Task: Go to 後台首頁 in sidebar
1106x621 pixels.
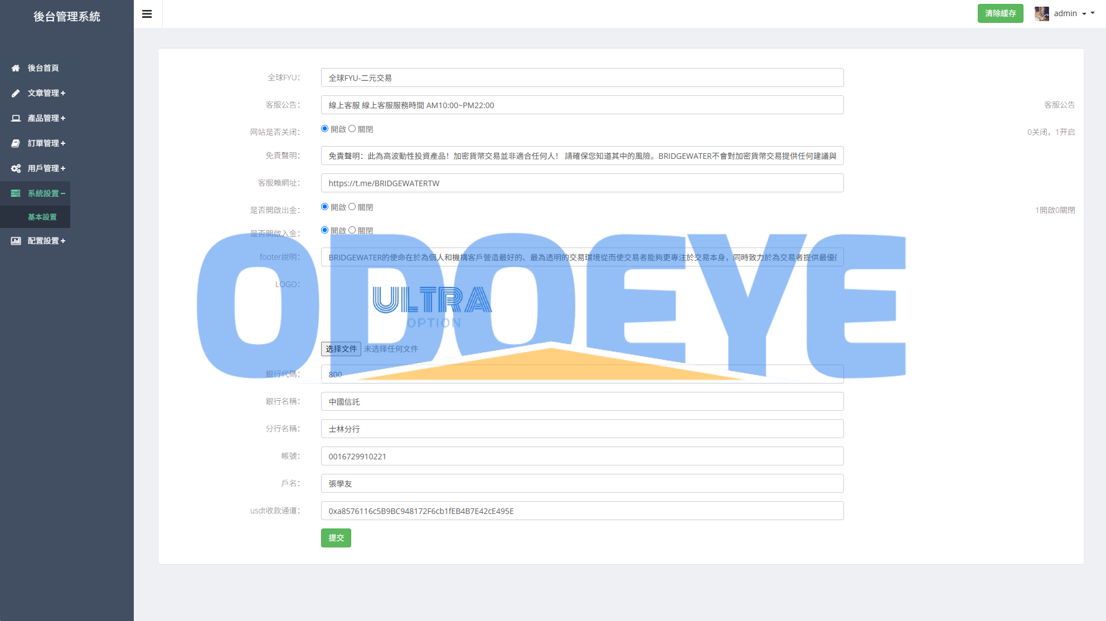Action: (43, 68)
